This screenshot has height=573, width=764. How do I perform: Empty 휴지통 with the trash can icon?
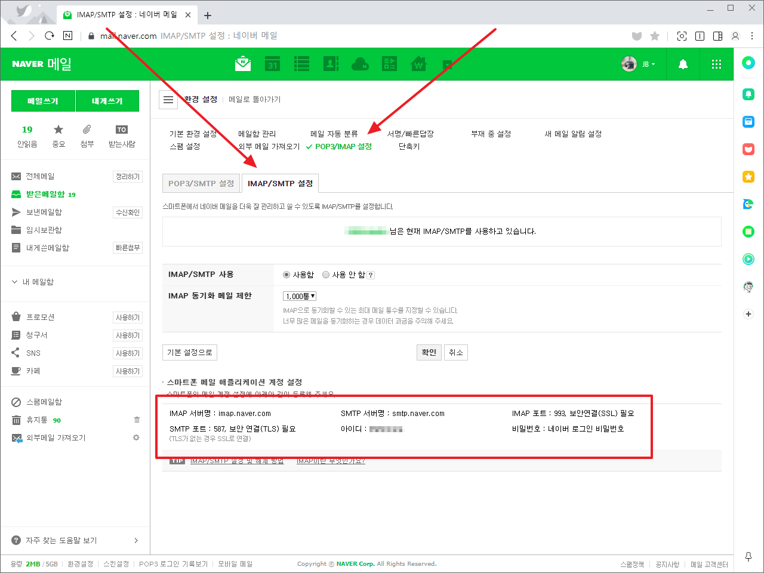coord(137,420)
